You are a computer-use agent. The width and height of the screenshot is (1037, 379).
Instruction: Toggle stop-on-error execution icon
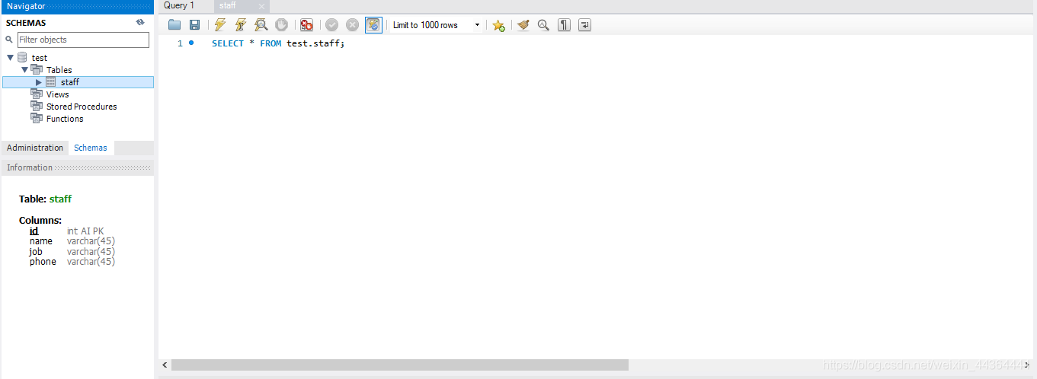point(306,25)
